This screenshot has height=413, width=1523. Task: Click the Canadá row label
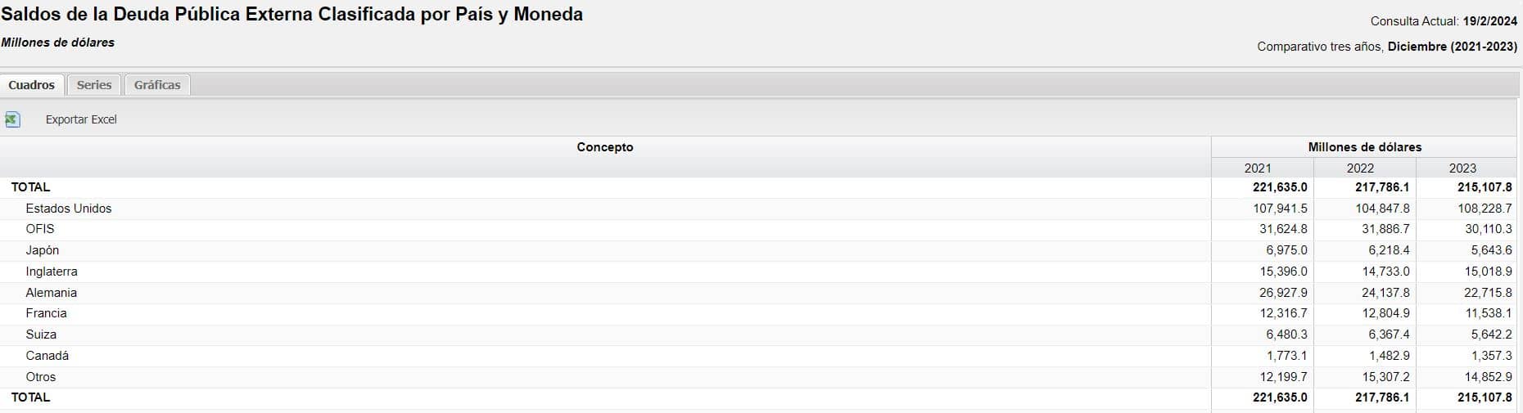tap(47, 356)
